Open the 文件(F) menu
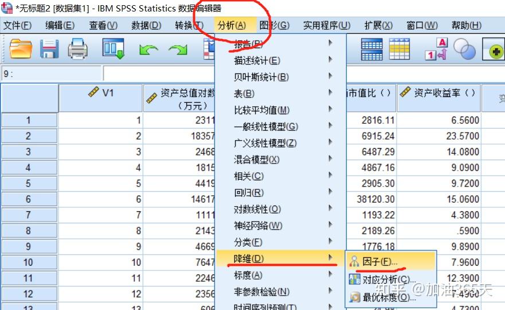The height and width of the screenshot is (310, 505). pyautogui.click(x=17, y=25)
